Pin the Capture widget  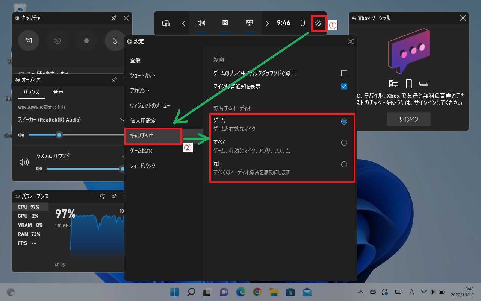click(x=114, y=18)
